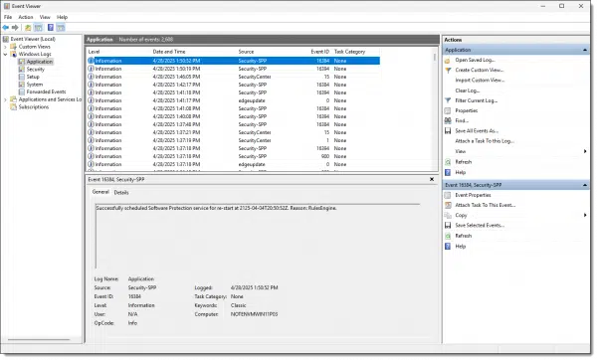597x360 pixels.
Task: Open the Action menu
Action: 26,17
